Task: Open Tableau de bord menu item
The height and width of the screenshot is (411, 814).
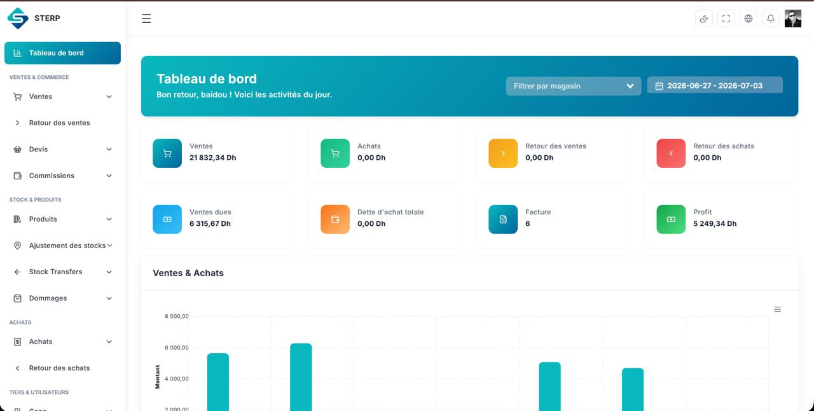Action: (x=62, y=53)
